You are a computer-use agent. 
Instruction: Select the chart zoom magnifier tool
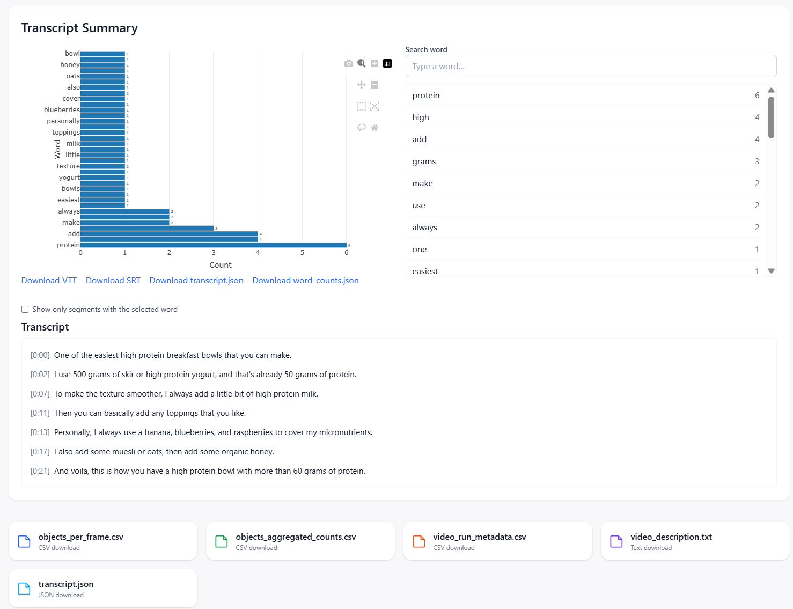pos(362,63)
